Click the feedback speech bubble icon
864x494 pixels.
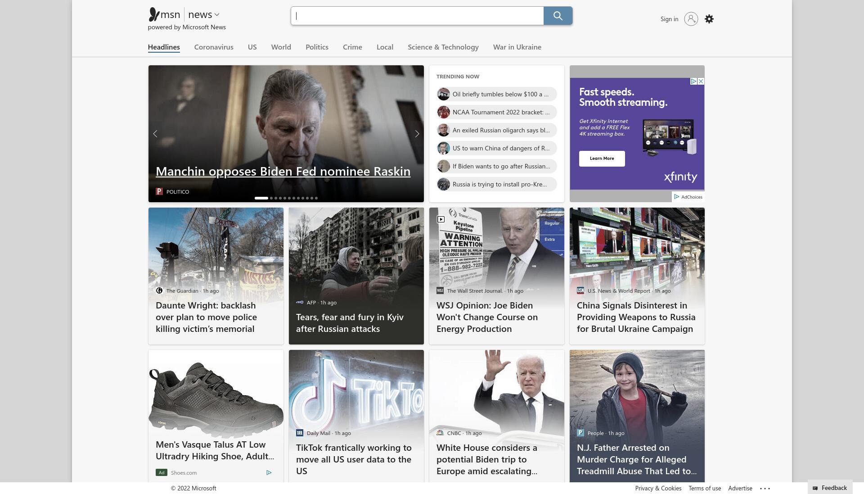point(815,488)
